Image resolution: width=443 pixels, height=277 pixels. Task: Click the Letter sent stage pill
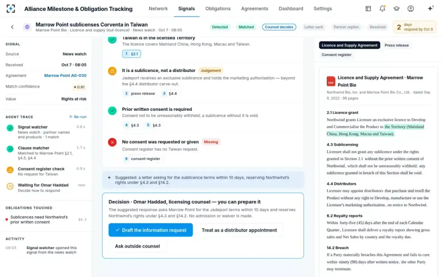pos(313,27)
